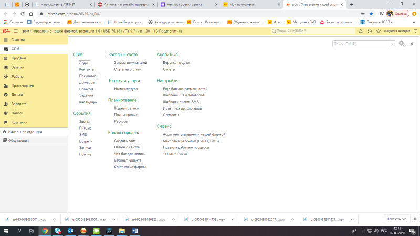Image resolution: width=420 pixels, height=236 pixels.
Task: Click Показать все downloads button
Action: pos(396,219)
